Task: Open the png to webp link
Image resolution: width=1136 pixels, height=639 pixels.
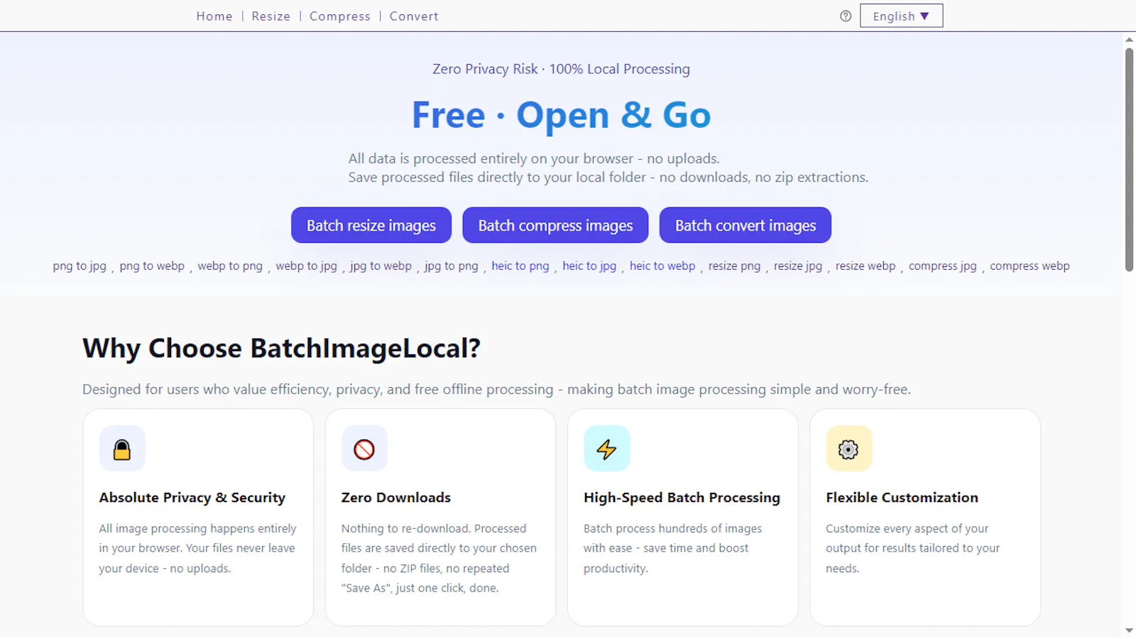Action: tap(152, 266)
